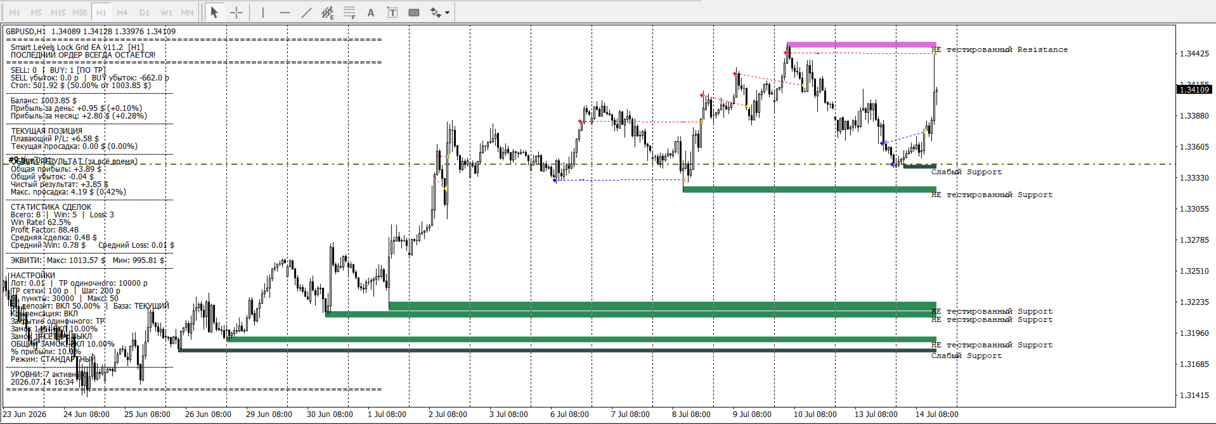Image resolution: width=1216 pixels, height=424 pixels.
Task: Activate the crosshair tool
Action: tap(236, 12)
